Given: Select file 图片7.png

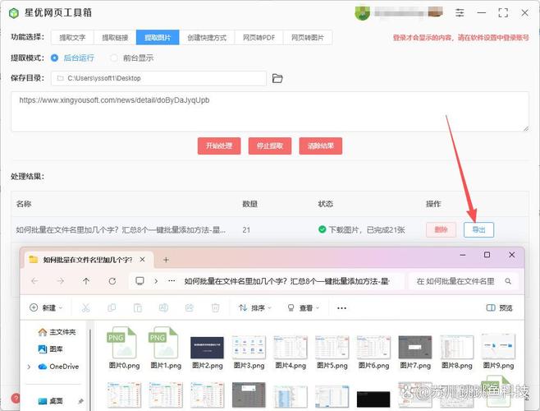Looking at the screenshot, I should [415, 352].
